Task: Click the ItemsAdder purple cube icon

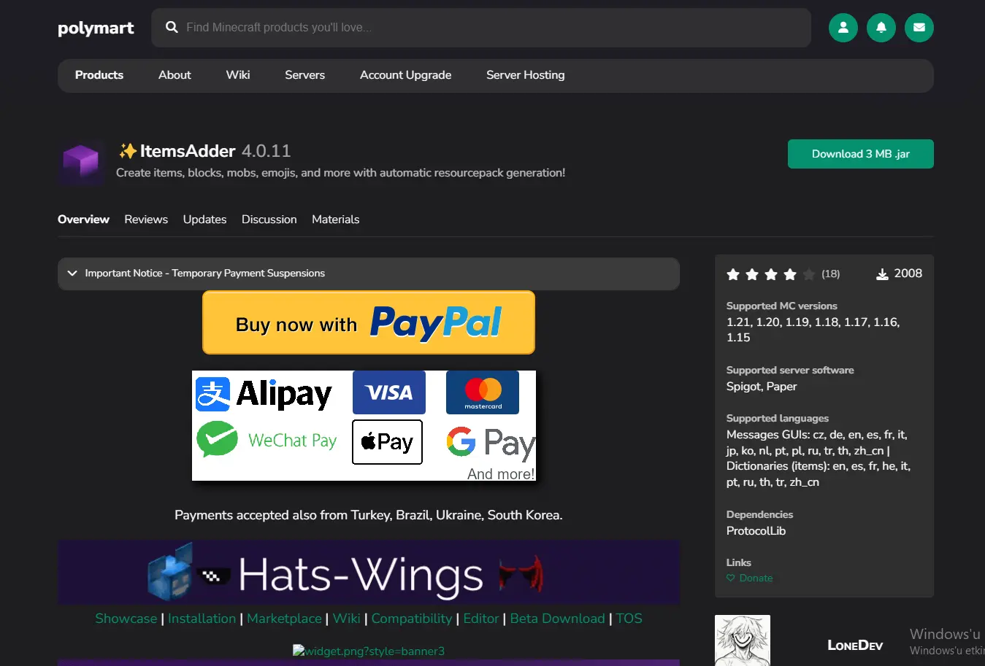Action: click(81, 162)
